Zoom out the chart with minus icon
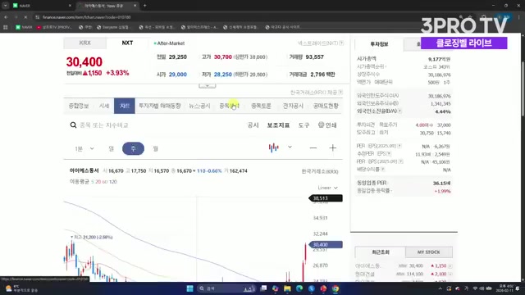The height and width of the screenshot is (295, 525). pos(313,147)
